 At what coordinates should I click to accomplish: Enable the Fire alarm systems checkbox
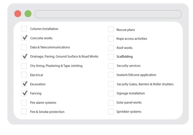pos(24,103)
